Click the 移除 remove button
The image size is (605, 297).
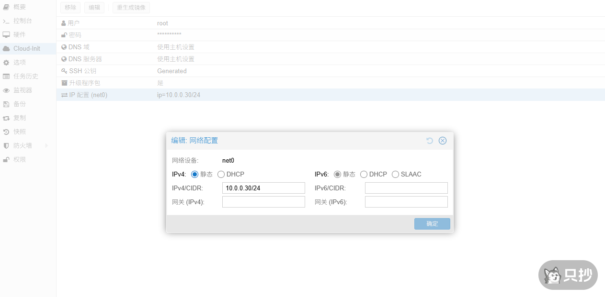click(x=70, y=8)
